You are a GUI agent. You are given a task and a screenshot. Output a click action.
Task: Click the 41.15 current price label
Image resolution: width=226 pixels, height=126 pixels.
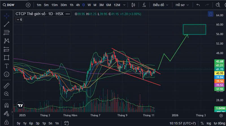[220, 69]
